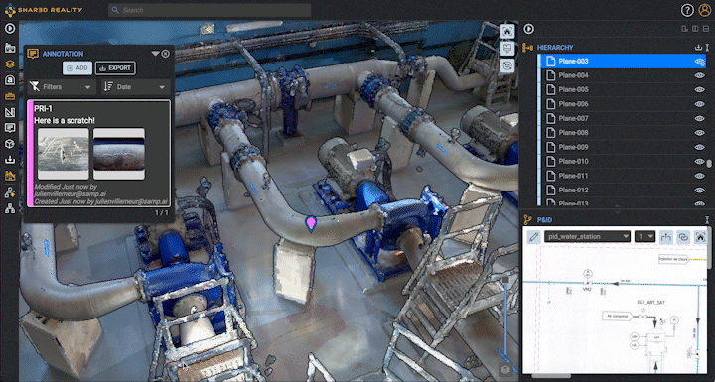
Task: Hide Plane-006 with its eye icon
Action: pyautogui.click(x=699, y=104)
